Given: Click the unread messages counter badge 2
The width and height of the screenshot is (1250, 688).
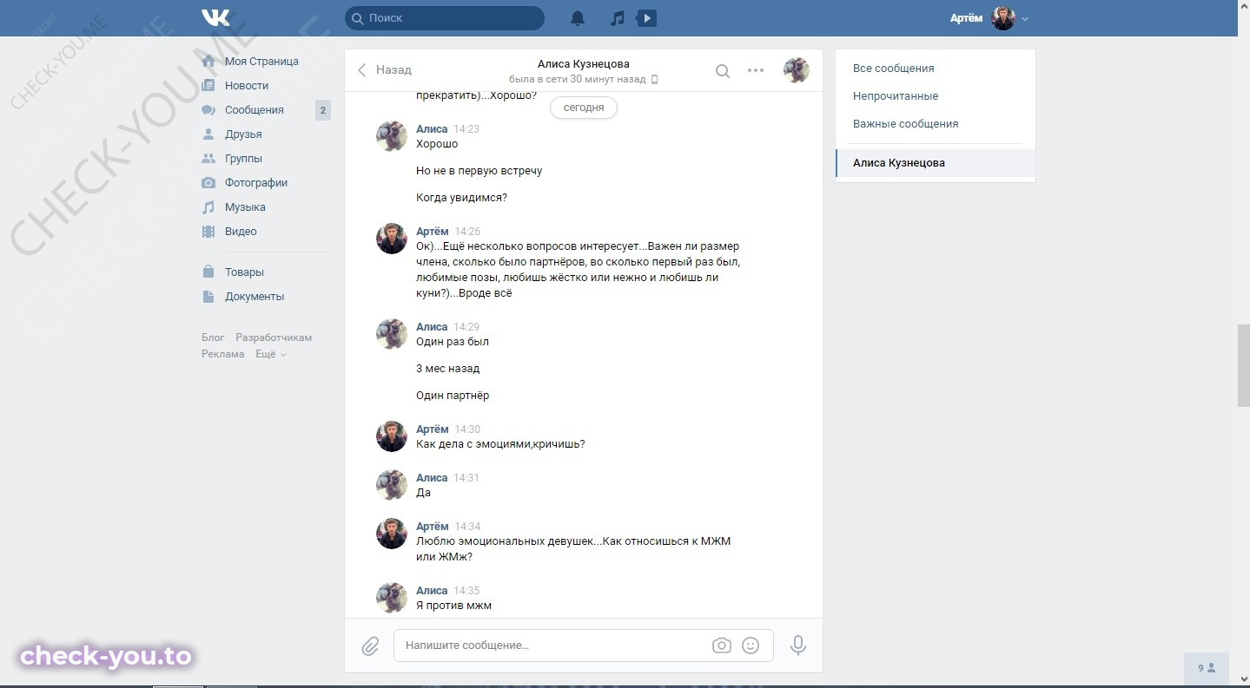Looking at the screenshot, I should pyautogui.click(x=323, y=110).
